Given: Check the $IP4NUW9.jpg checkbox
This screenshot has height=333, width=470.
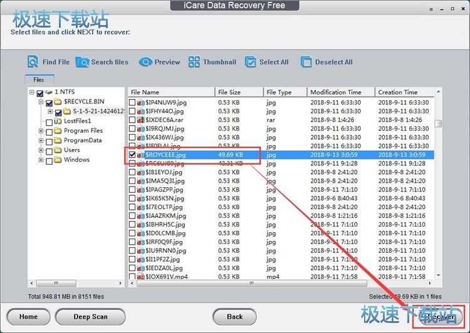Looking at the screenshot, I should pyautogui.click(x=132, y=103).
